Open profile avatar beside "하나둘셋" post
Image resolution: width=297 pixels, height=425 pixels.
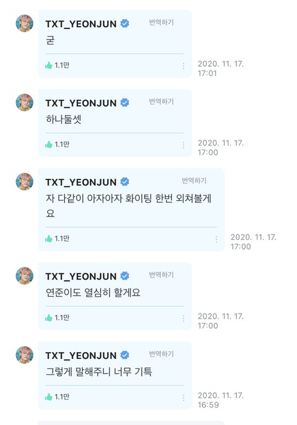coord(25,103)
